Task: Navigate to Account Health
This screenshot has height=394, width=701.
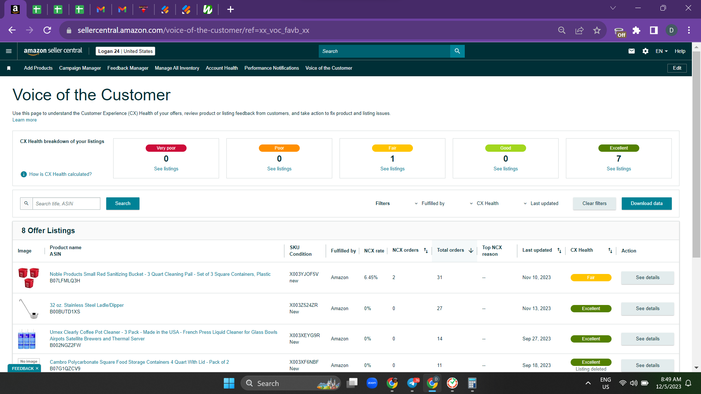Action: (x=222, y=68)
